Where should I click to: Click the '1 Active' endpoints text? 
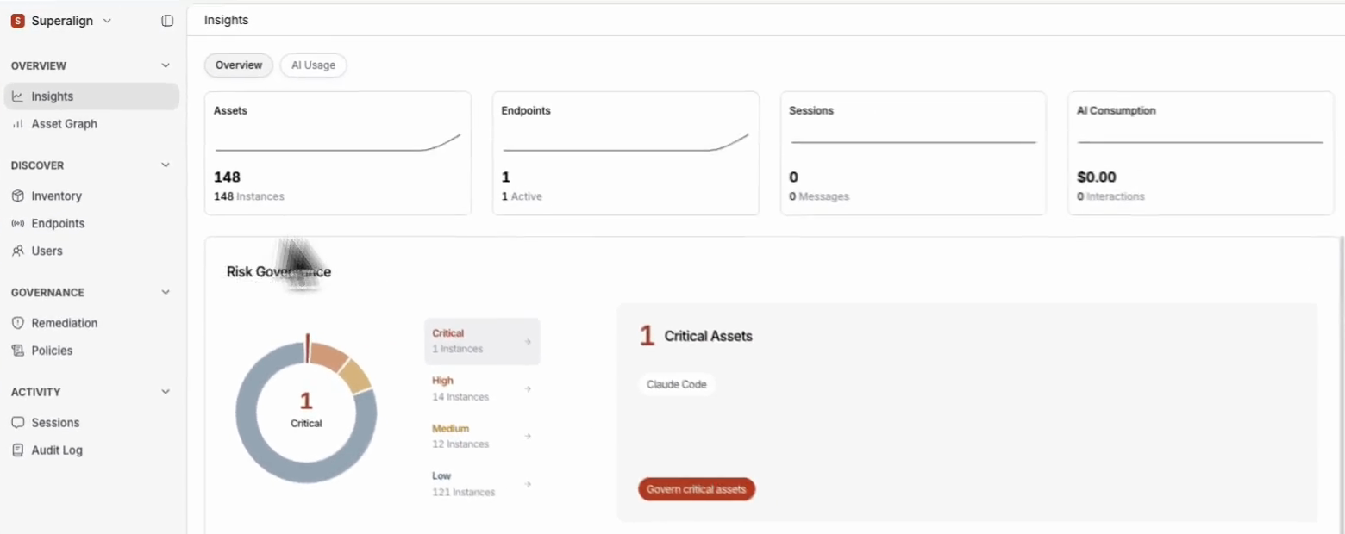tap(522, 196)
